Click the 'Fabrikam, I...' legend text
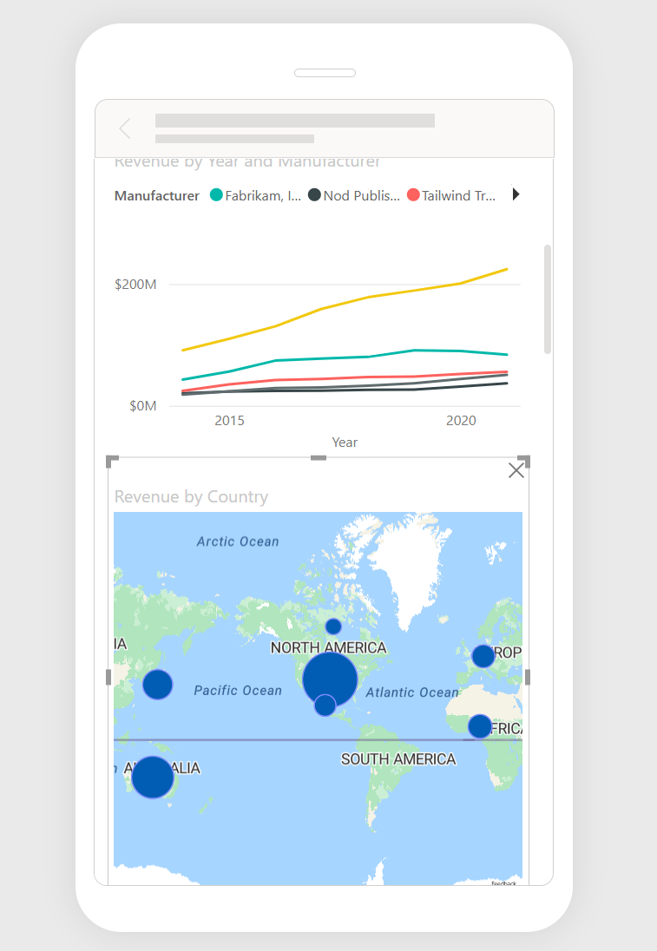The image size is (657, 951). coord(263,195)
